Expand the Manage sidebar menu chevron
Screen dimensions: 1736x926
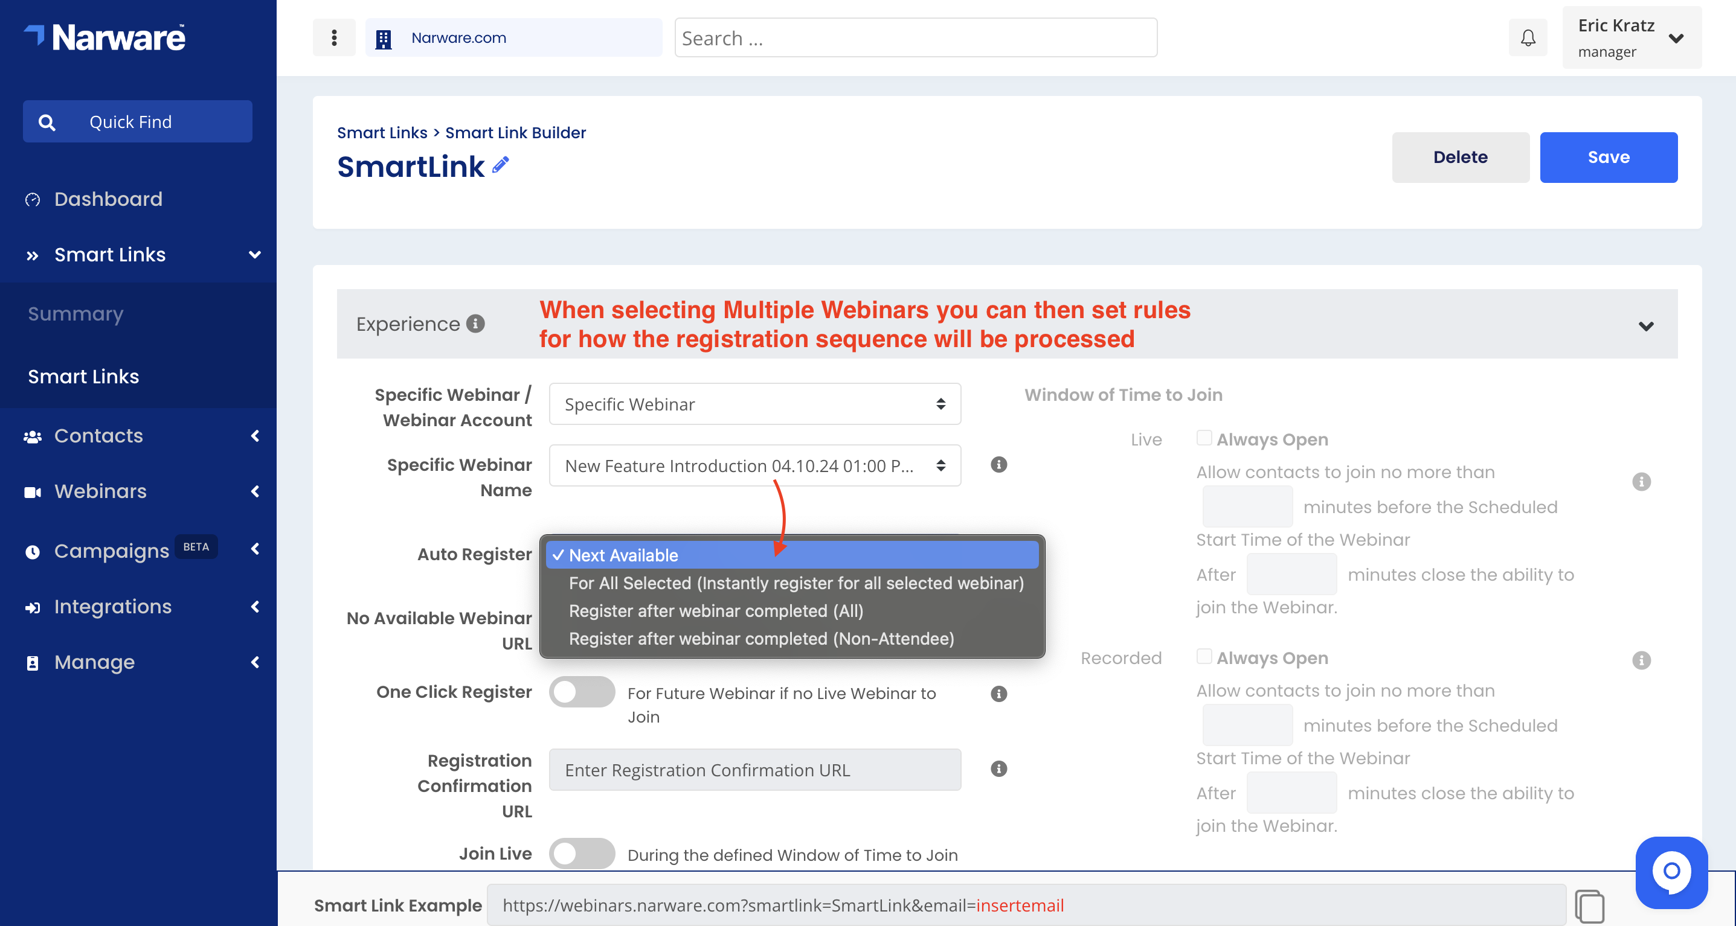tap(255, 662)
